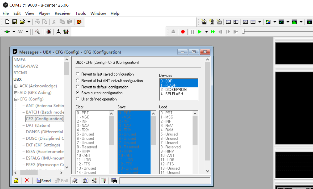The height and width of the screenshot is (189, 313).
Task: Click the yellow padlock icon in Messages window
Action: pos(16,180)
